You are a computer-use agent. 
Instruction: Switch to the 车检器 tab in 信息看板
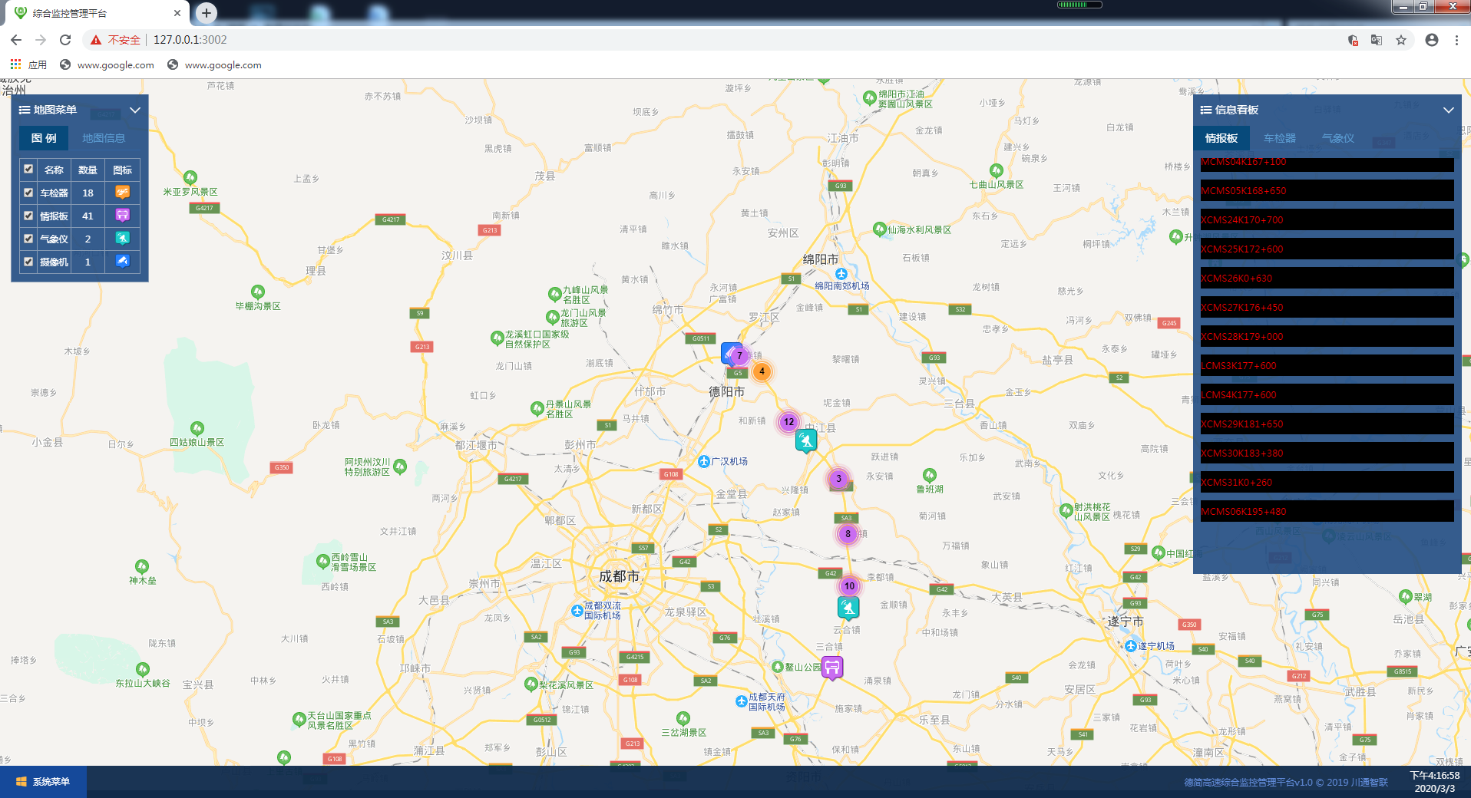point(1280,138)
